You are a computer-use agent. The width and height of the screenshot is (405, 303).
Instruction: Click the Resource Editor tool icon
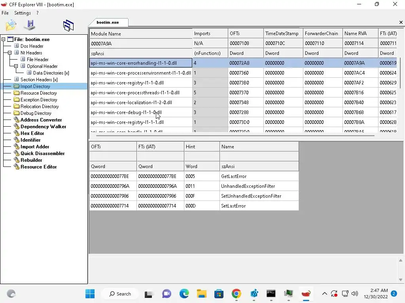(x=17, y=166)
